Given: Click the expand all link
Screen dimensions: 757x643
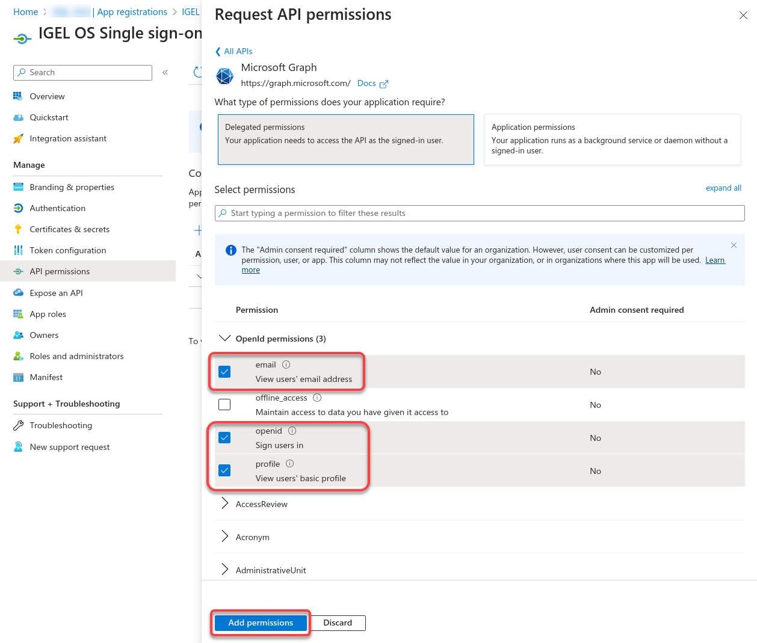Looking at the screenshot, I should (723, 188).
